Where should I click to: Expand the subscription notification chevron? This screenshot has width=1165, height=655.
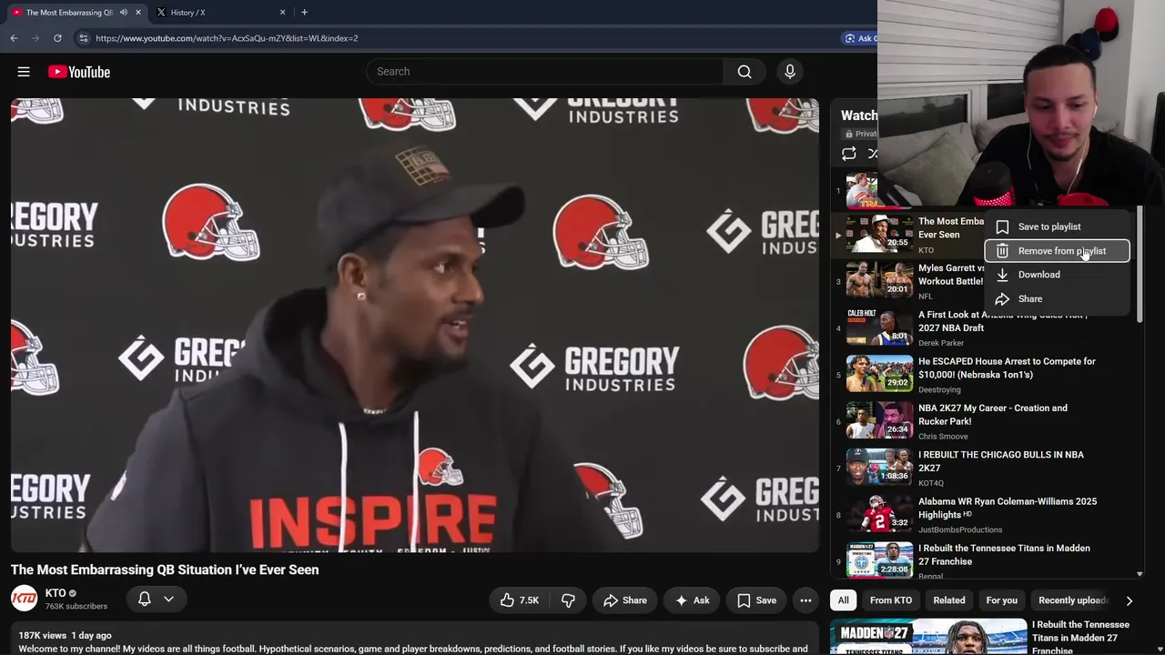tap(168, 599)
